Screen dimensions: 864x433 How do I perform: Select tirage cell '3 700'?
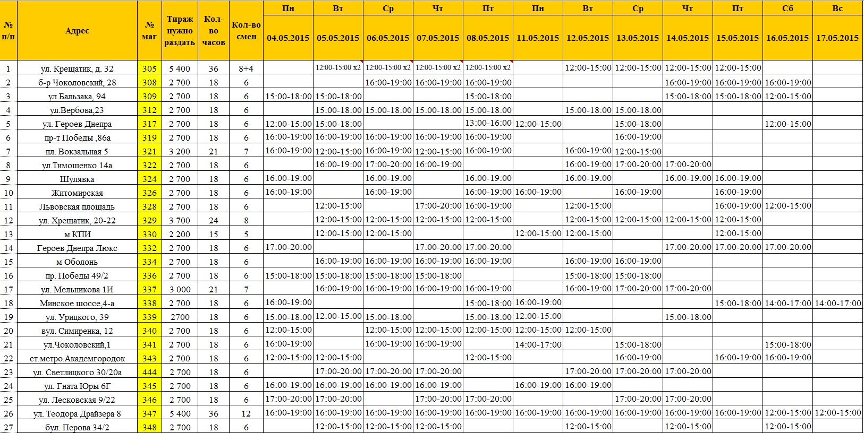tap(180, 220)
